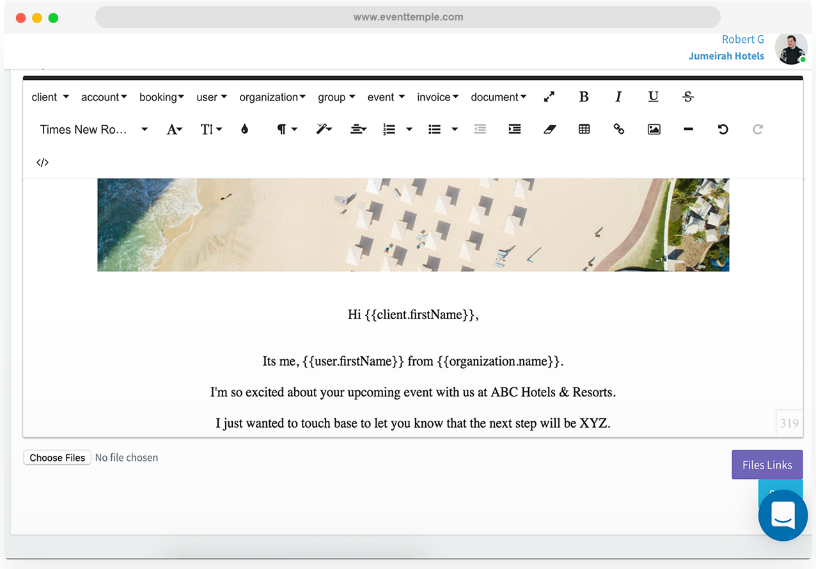Undo the last change

coord(723,129)
